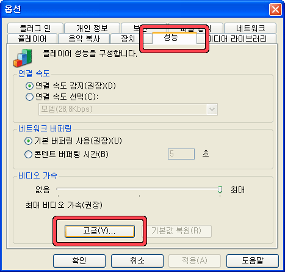Image resolution: width=285 pixels, height=272 pixels.
Task: Open the 플레이어 tab
Action: tap(32, 39)
